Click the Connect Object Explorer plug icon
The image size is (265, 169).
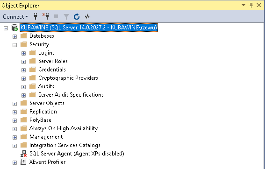[36, 16]
